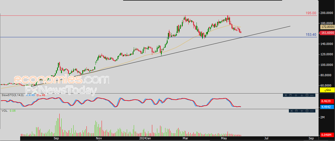This screenshot has height=141, width=335.
Task: Click the 8.4639 red stochastic value tag
Action: [x=327, y=102]
